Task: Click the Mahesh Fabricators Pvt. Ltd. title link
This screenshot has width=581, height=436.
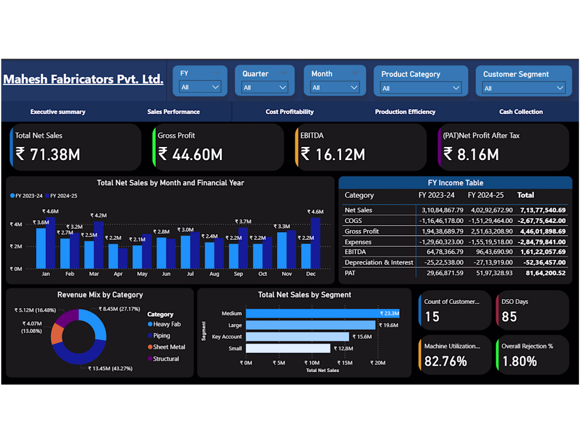Action: coord(83,79)
